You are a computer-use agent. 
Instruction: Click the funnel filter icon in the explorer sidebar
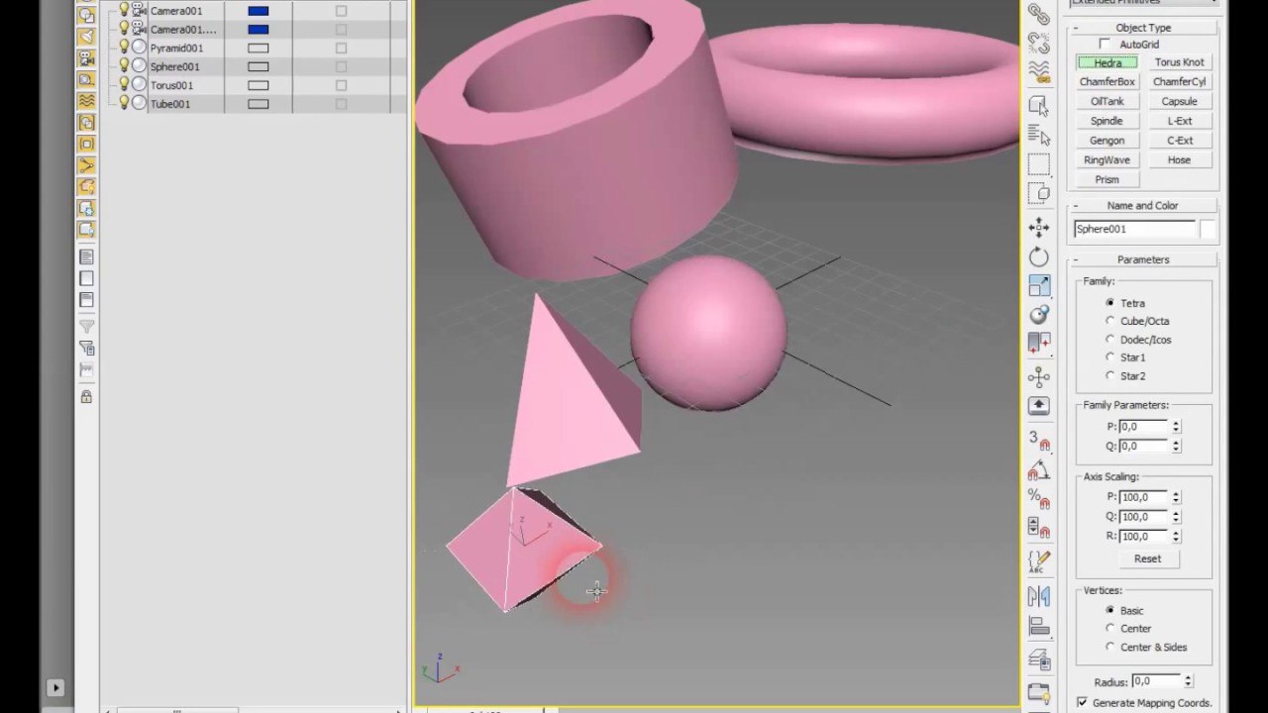tap(86, 326)
